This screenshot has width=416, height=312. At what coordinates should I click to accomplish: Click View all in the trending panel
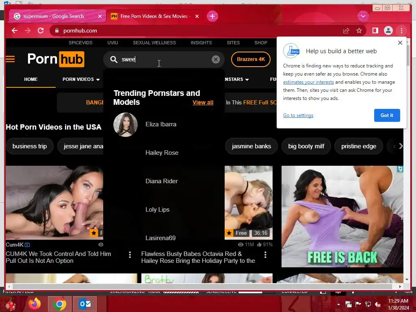[203, 102]
